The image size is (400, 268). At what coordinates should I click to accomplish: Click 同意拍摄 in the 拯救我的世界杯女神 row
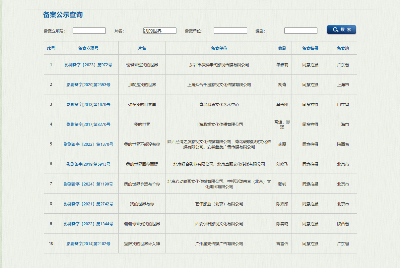pos(310,243)
